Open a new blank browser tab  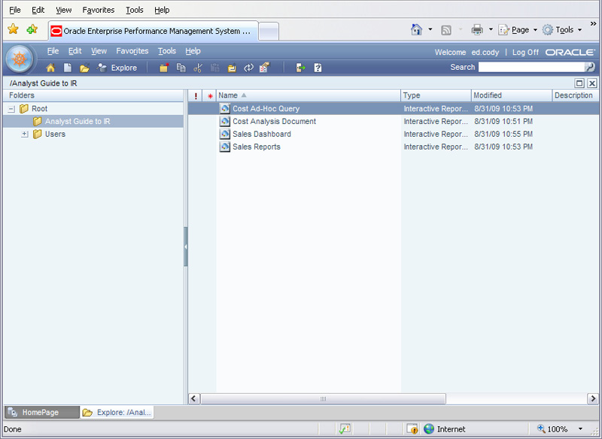[269, 32]
